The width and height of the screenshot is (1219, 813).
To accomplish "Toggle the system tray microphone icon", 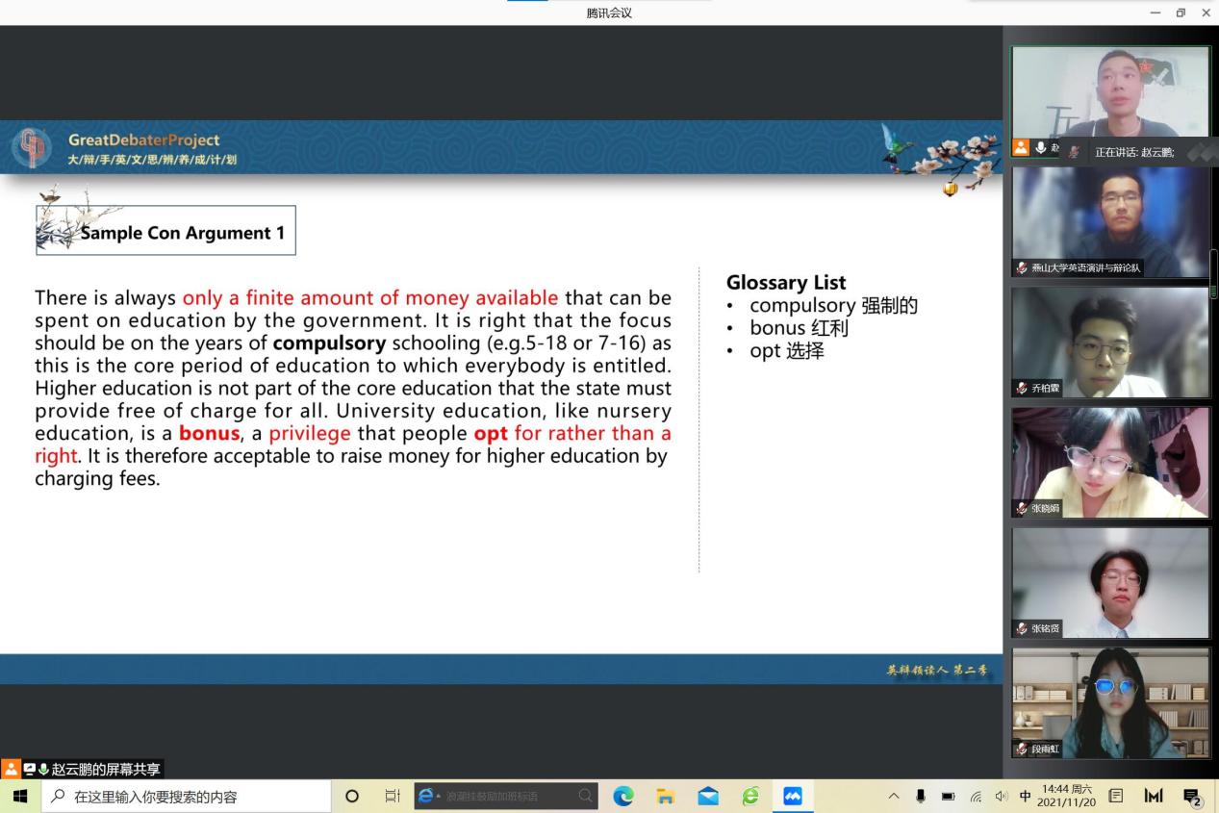I will click(921, 797).
